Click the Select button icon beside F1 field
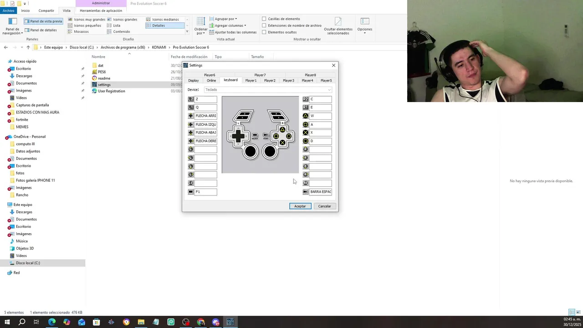The image size is (583, 328). tap(191, 192)
